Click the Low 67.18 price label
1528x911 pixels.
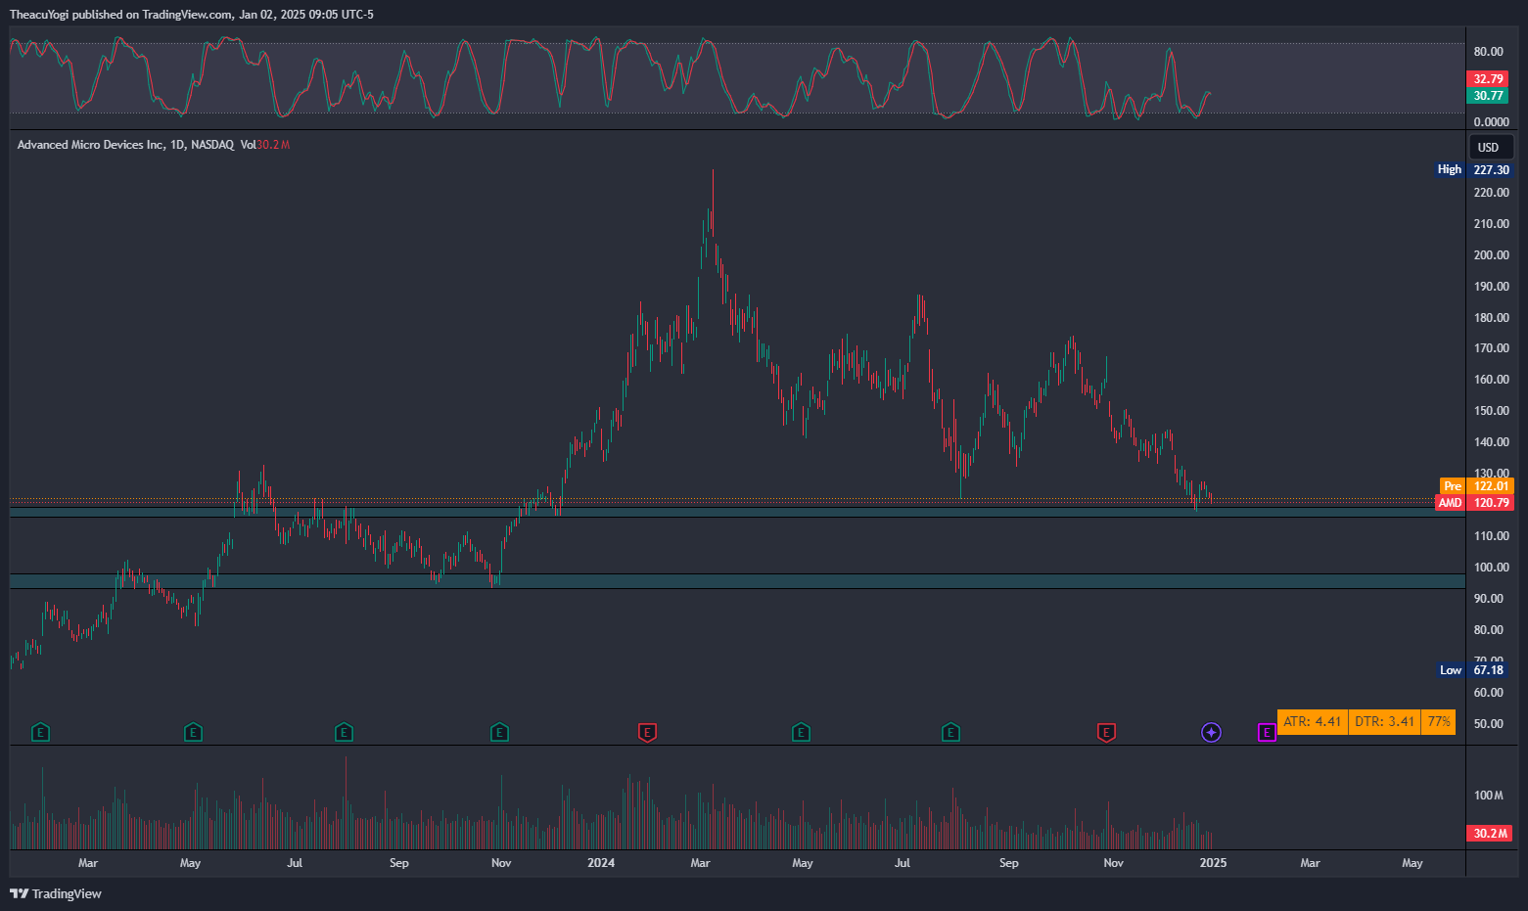click(1474, 670)
